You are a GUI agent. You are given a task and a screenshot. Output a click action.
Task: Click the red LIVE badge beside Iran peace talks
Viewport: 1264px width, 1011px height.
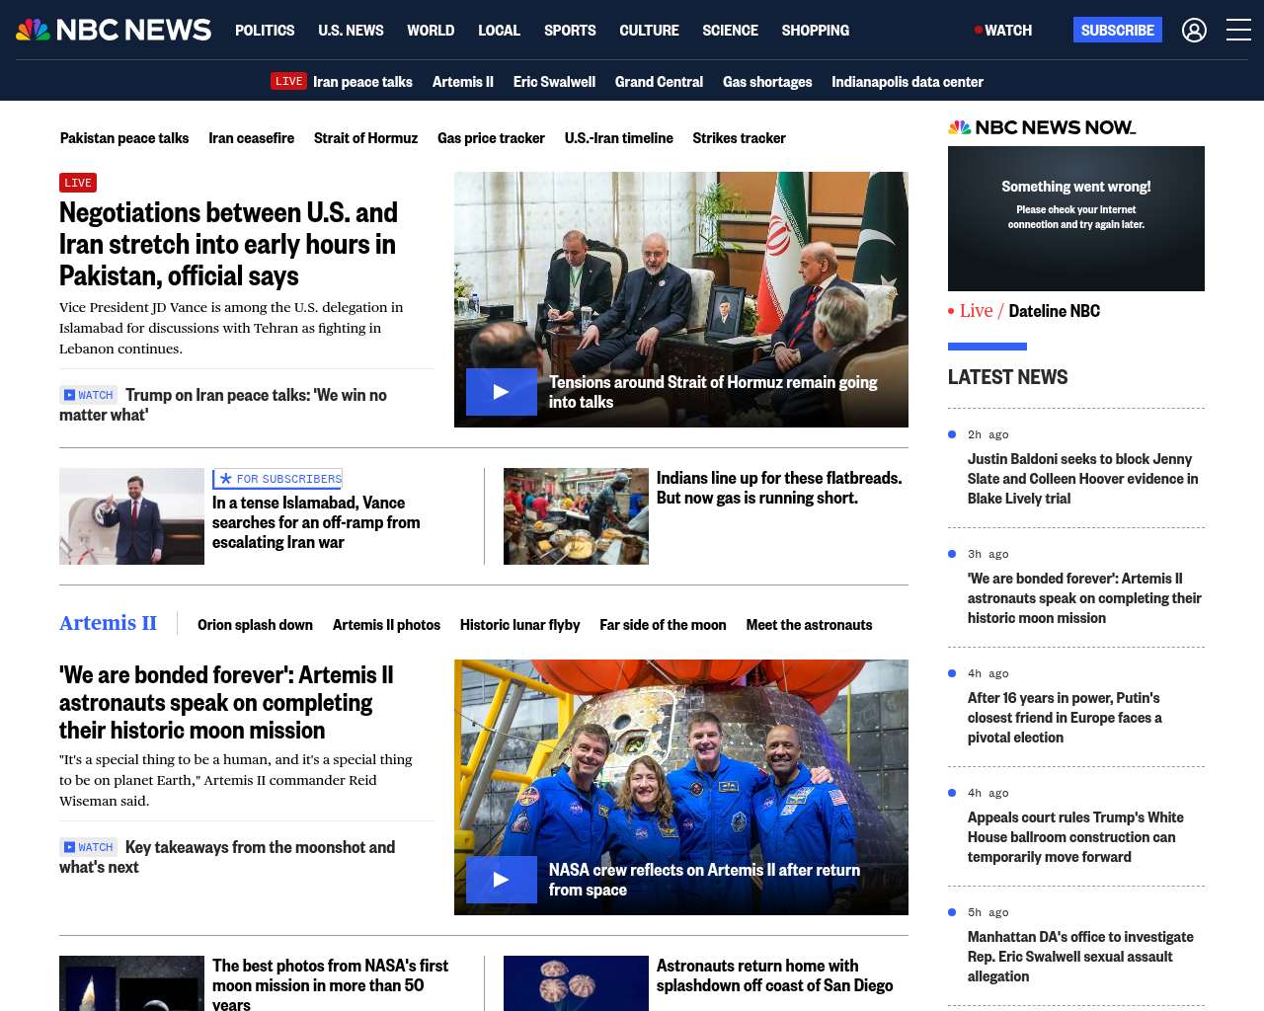289,81
